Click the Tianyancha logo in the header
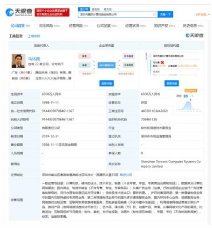 pyautogui.click(x=19, y=12)
